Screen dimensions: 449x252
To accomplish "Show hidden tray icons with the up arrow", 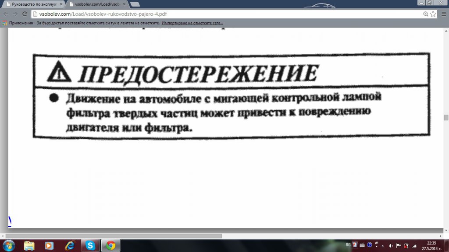I will [382, 246].
